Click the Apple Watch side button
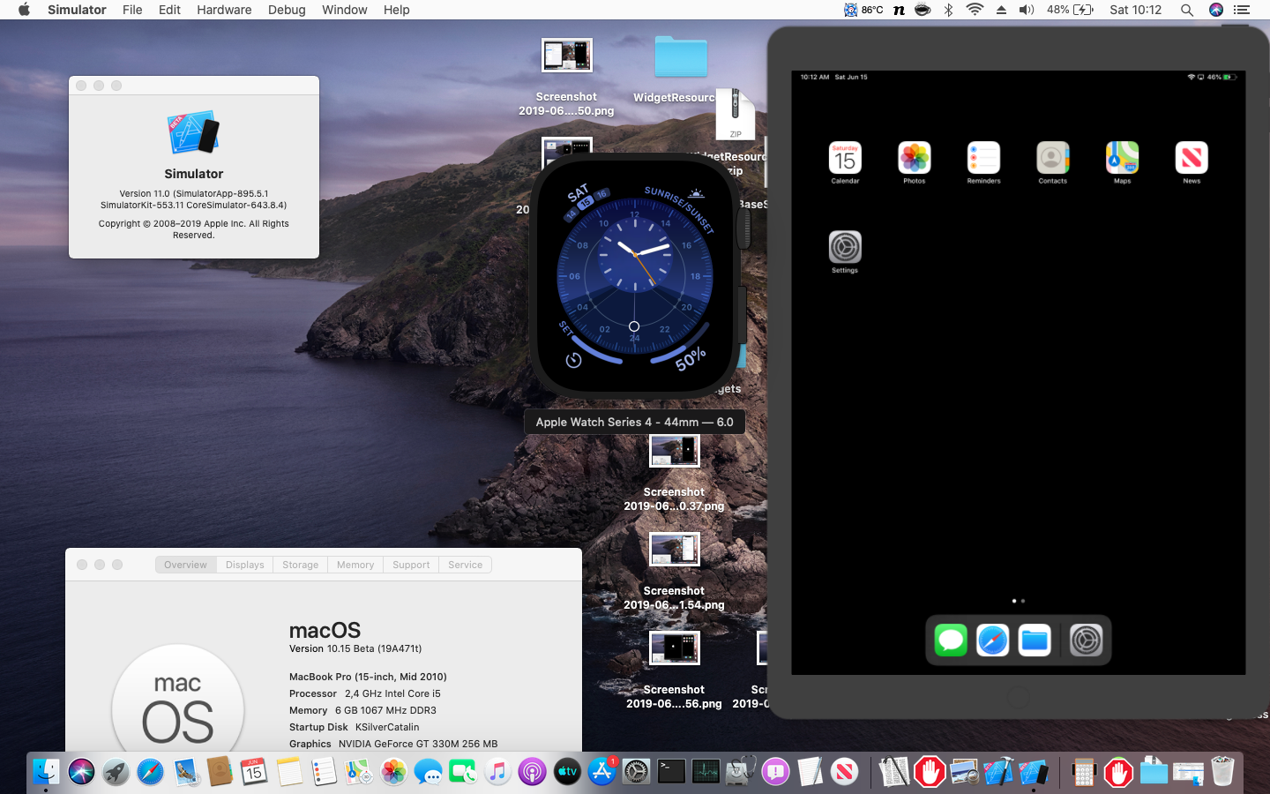The height and width of the screenshot is (794, 1270). pos(743,315)
